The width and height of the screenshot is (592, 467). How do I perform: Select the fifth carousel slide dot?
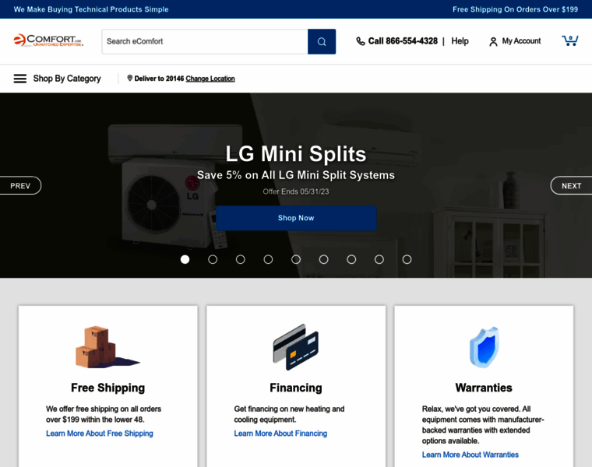(296, 259)
